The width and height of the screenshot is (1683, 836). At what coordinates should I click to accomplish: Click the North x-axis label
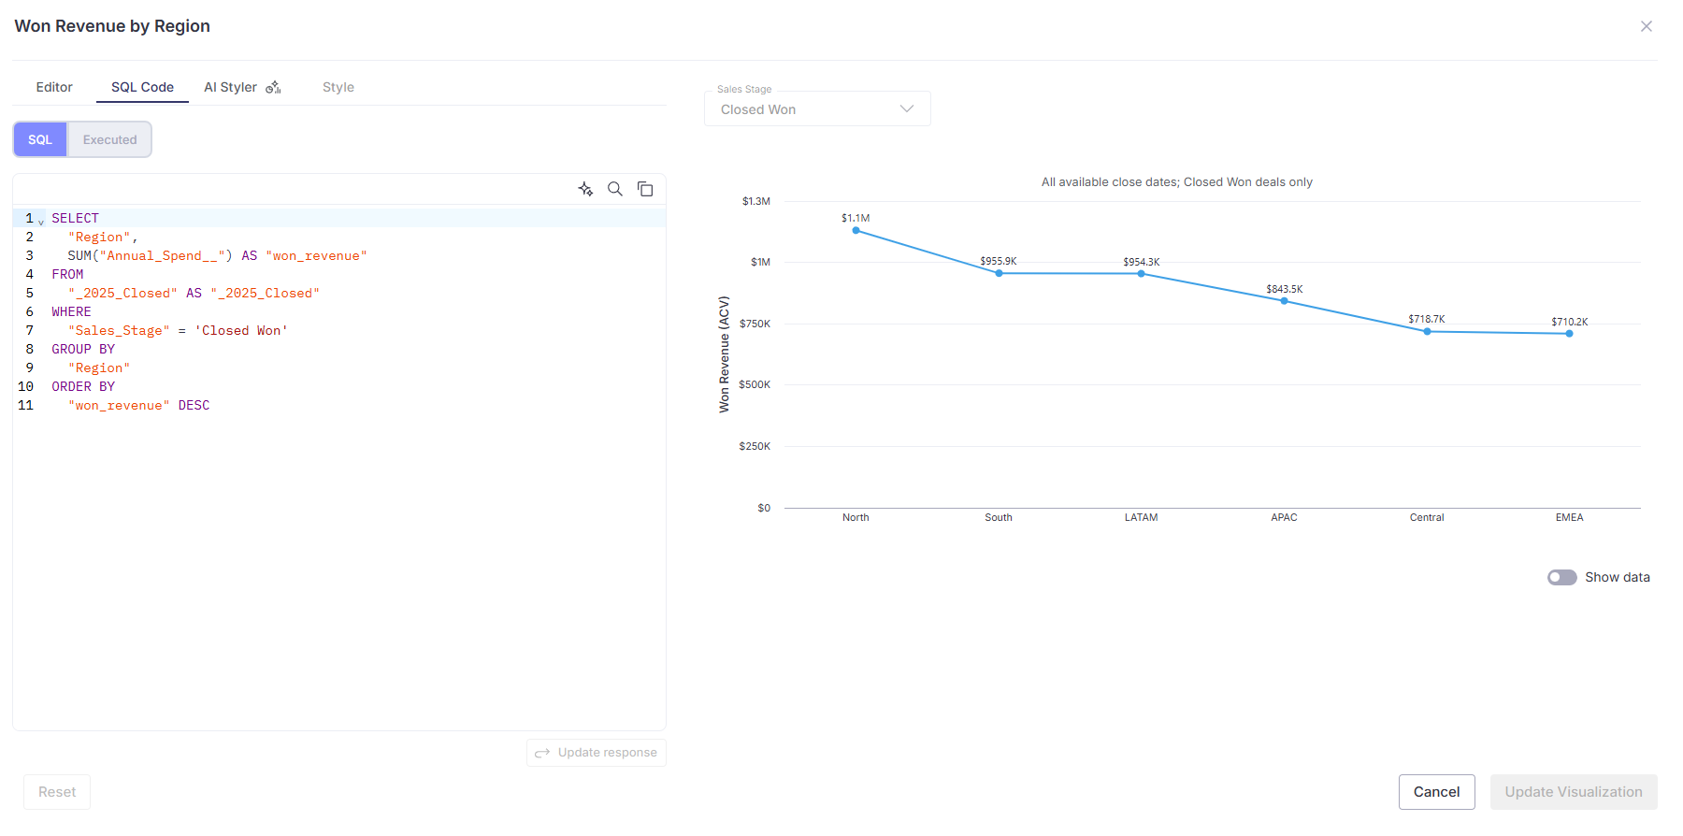point(856,517)
